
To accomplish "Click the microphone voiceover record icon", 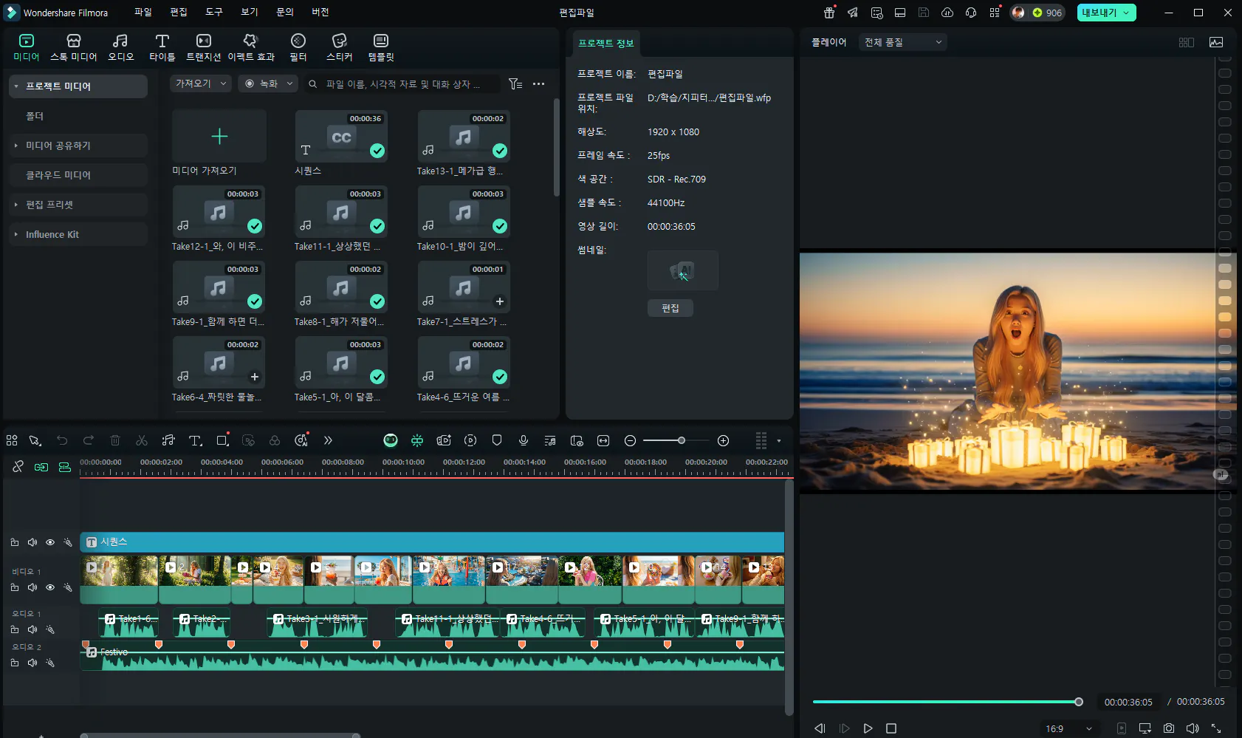I will tap(524, 440).
